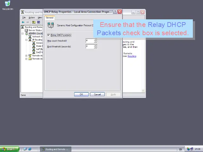The width and height of the screenshot is (203, 152).
Task: Open the Recycle Bin desktop icon
Action: coord(7,4)
